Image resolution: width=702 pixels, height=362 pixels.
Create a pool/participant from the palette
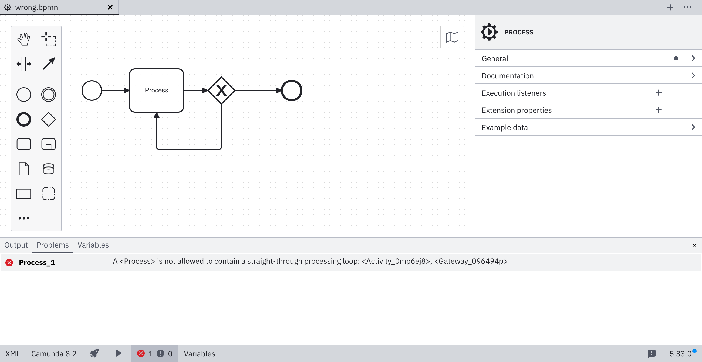point(24,194)
